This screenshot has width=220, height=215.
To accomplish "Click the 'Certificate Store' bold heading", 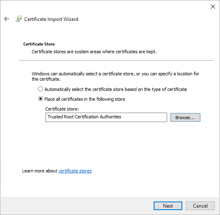I will pyautogui.click(x=39, y=44).
